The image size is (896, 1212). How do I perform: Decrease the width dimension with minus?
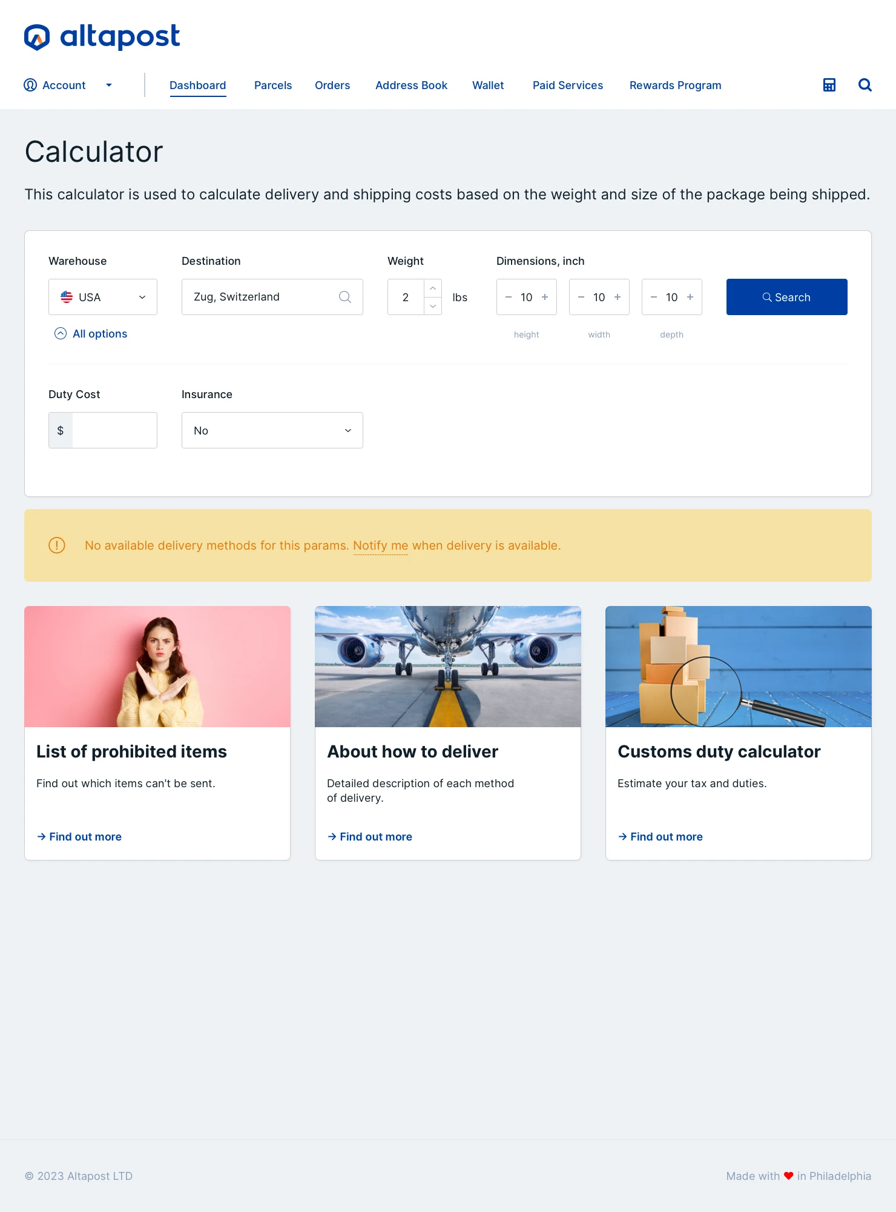tap(581, 297)
